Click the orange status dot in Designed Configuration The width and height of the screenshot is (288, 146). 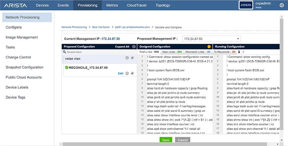(x=209, y=47)
